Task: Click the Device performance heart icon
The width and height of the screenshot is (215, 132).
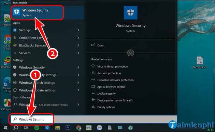Action: [x=93, y=100]
